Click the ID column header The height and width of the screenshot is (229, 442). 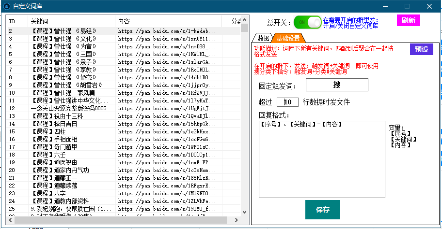click(x=17, y=21)
